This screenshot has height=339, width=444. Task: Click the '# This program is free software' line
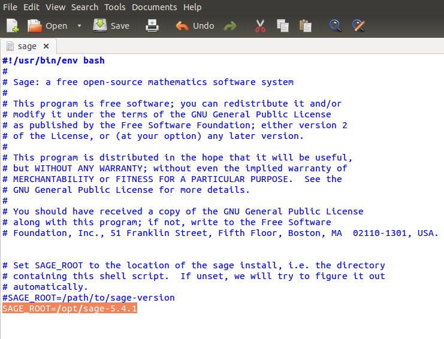[172, 104]
